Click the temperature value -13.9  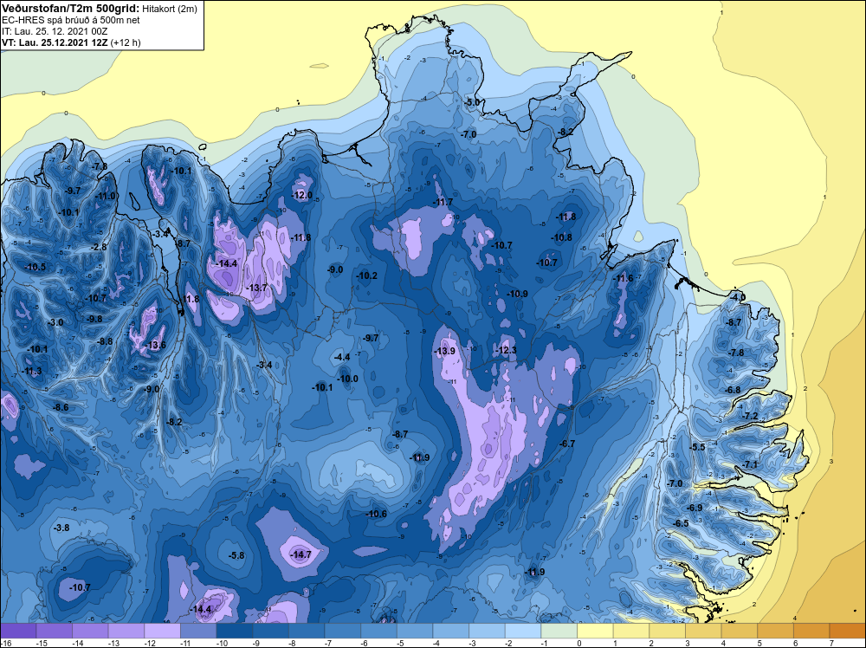coord(444,351)
